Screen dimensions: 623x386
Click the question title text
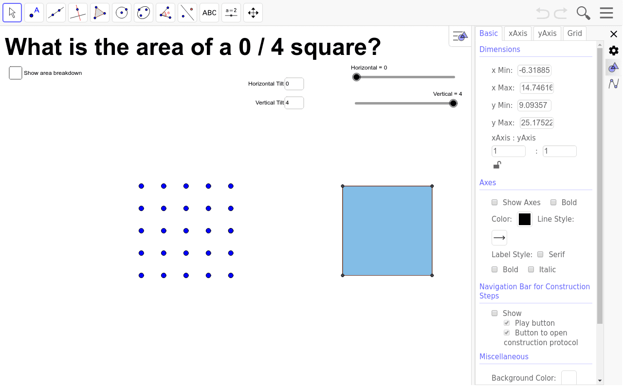tap(193, 47)
